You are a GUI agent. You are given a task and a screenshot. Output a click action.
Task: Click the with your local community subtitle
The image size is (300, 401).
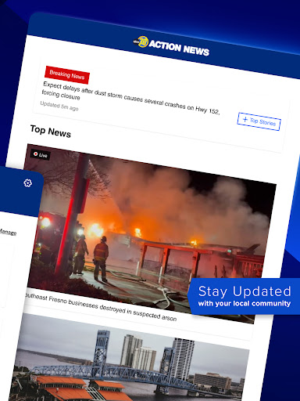click(245, 303)
